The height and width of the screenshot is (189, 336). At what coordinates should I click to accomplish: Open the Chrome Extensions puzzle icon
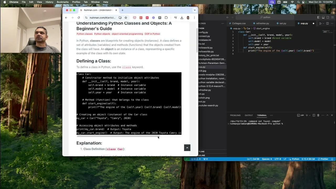[166, 18]
